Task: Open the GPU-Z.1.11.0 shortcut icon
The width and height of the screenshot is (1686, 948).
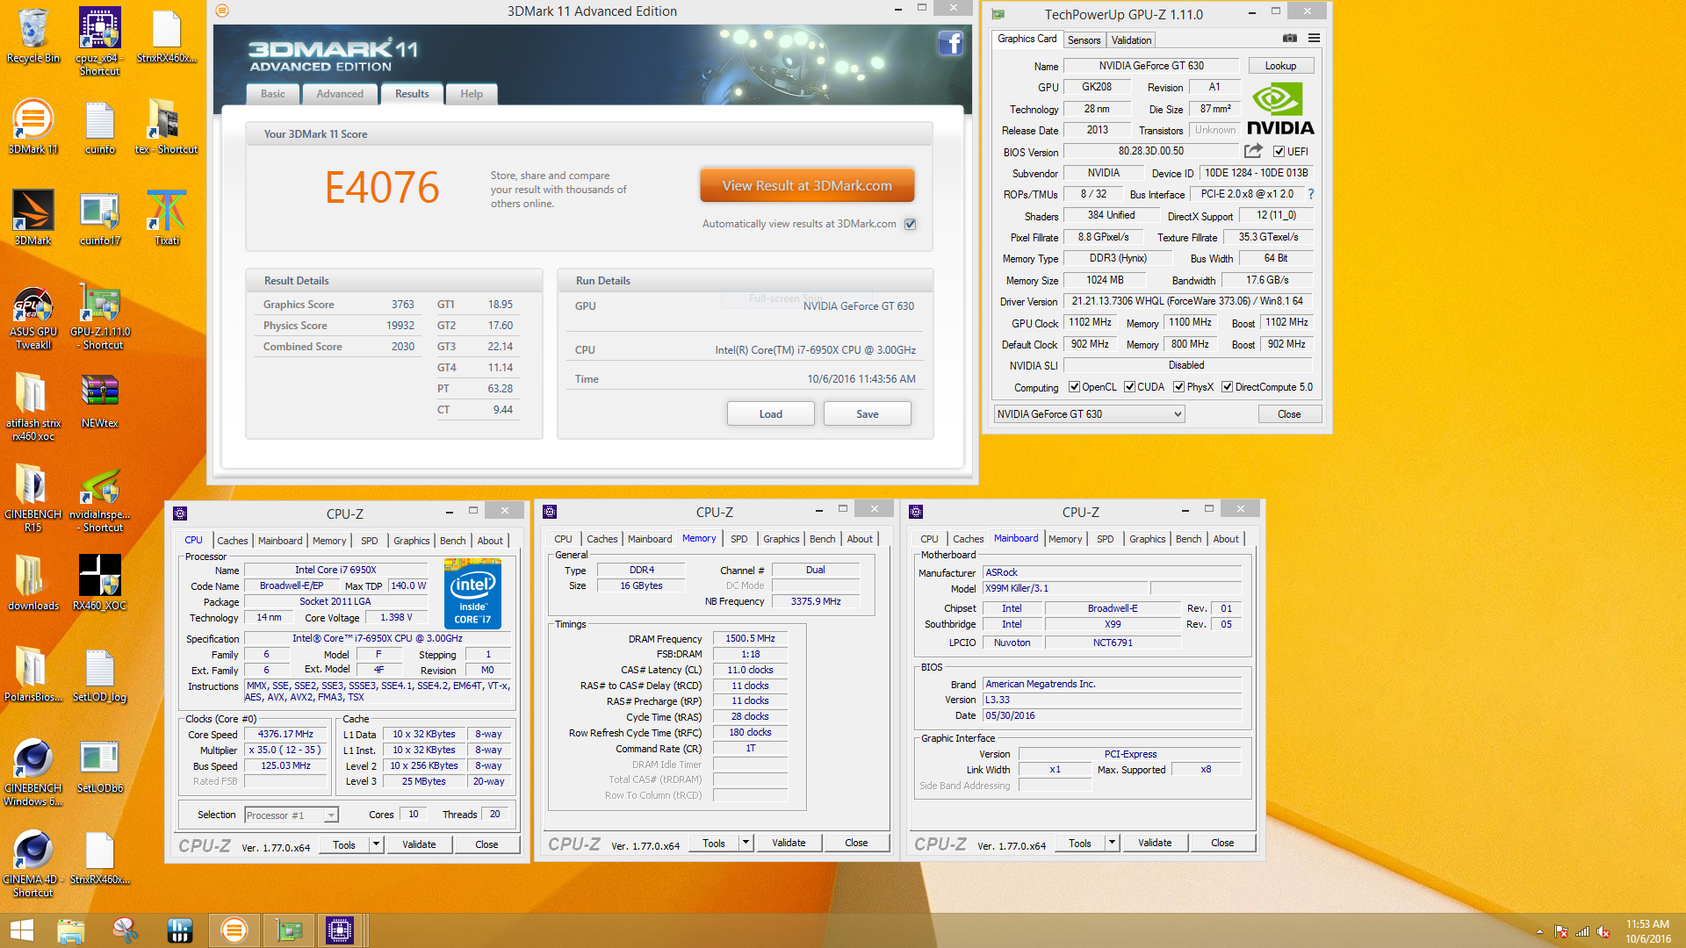Action: [x=100, y=318]
